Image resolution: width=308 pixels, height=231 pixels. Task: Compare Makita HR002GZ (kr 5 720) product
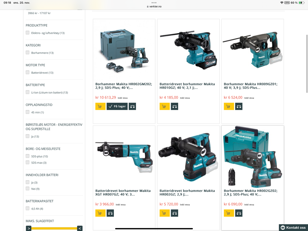(x=175, y=213)
